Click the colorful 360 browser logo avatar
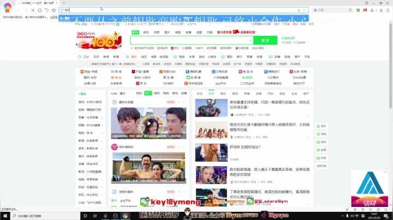Viewport: 393px width, 220px height. click(x=7, y=7)
